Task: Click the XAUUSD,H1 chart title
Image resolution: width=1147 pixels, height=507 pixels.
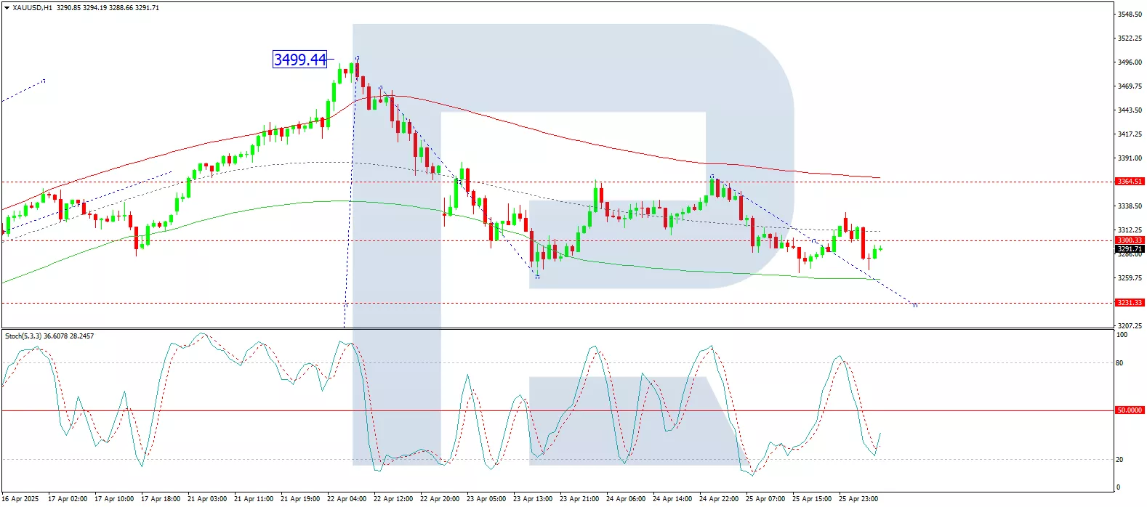Action: [x=33, y=8]
